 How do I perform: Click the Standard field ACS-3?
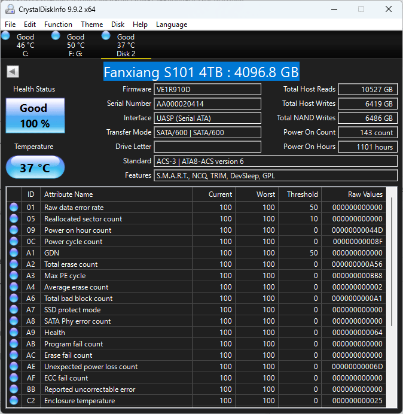(x=276, y=161)
